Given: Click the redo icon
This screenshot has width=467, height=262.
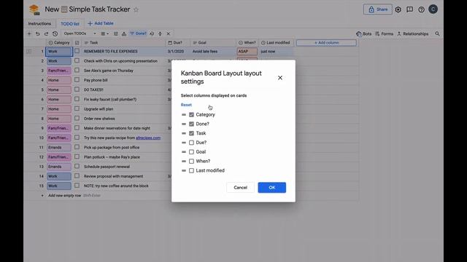Looking at the screenshot, I should click(x=46, y=33).
